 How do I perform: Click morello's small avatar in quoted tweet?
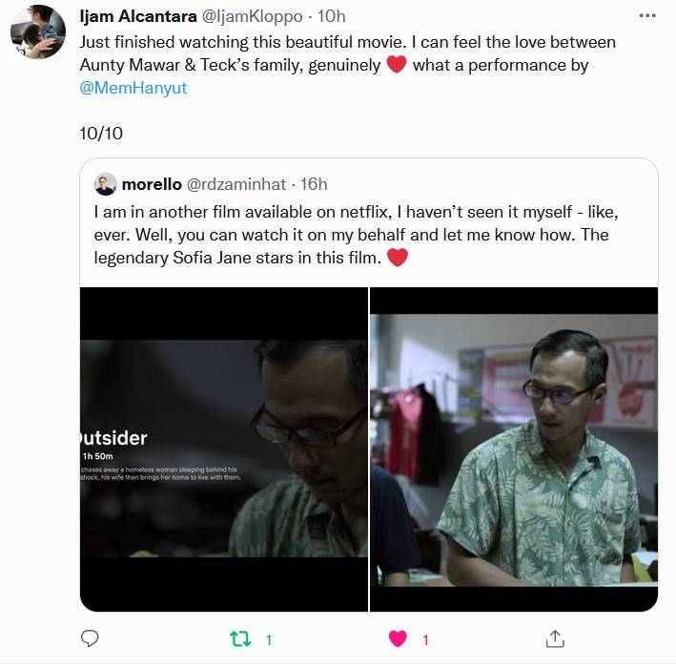(105, 184)
